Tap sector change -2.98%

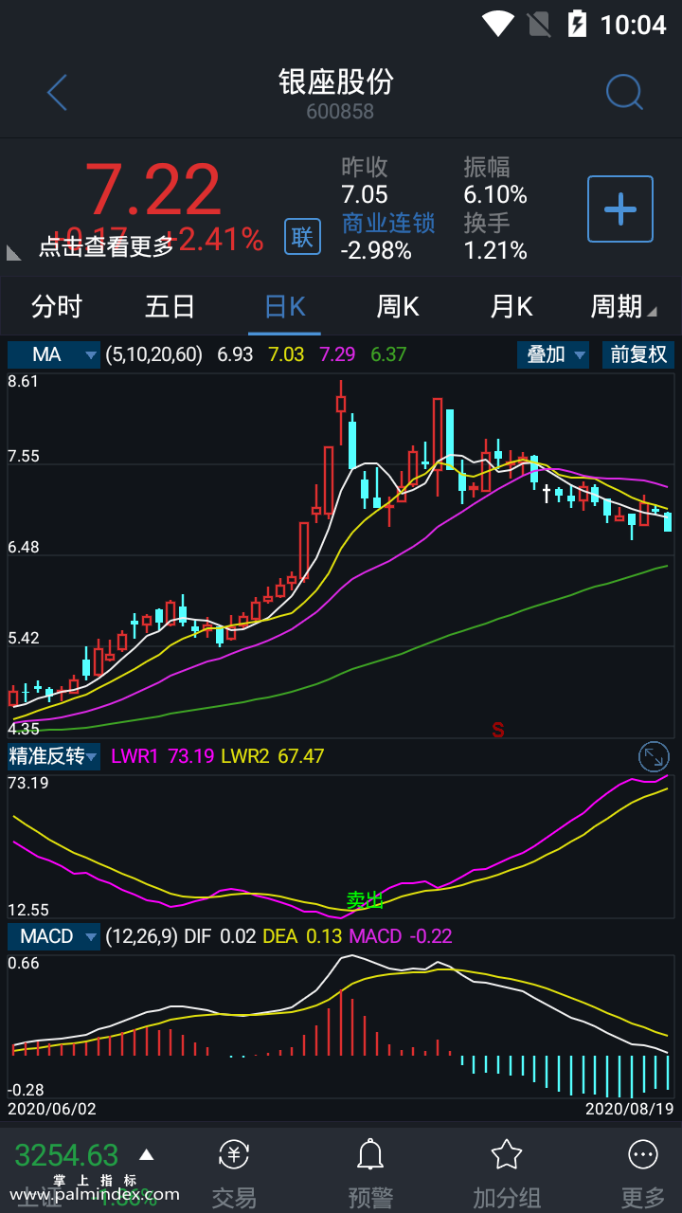[376, 250]
